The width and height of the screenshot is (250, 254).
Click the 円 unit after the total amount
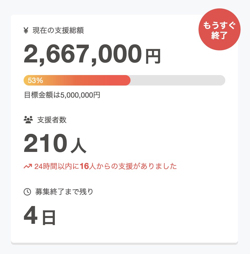[153, 57]
